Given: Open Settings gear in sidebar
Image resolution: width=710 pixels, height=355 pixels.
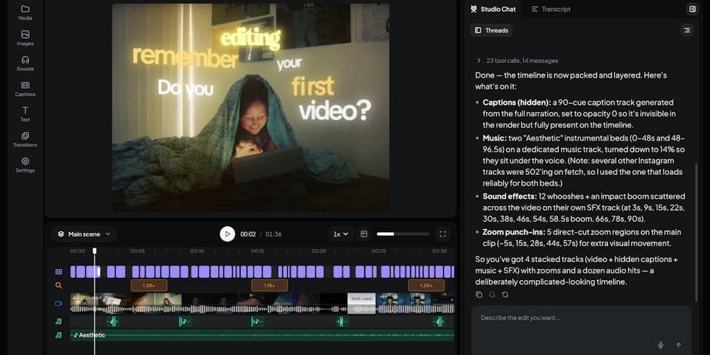Looking at the screenshot, I should 26,165.
